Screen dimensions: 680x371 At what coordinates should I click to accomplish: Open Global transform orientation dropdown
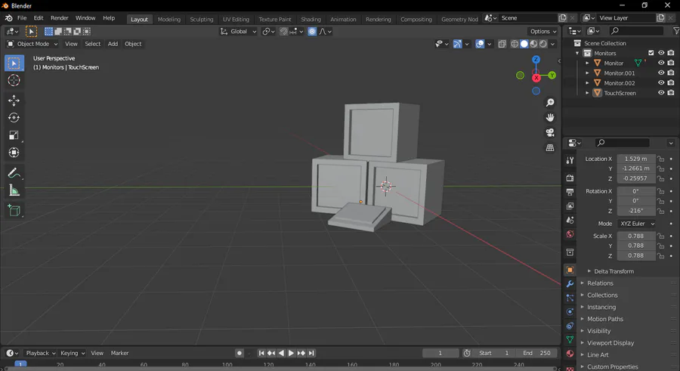click(x=239, y=31)
